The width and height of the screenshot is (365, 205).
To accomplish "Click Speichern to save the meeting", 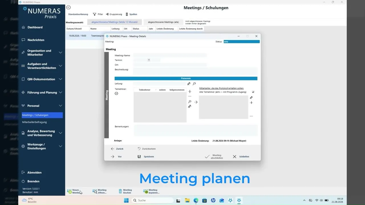I will pyautogui.click(x=146, y=157).
